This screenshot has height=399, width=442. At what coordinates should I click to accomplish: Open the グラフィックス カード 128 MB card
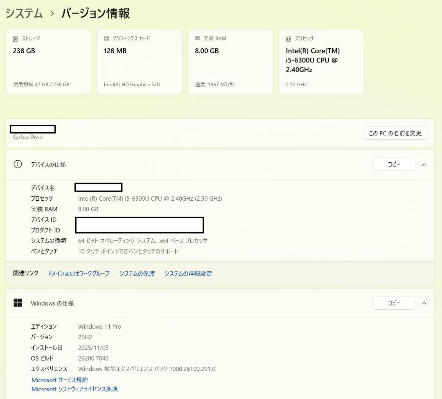click(x=139, y=62)
